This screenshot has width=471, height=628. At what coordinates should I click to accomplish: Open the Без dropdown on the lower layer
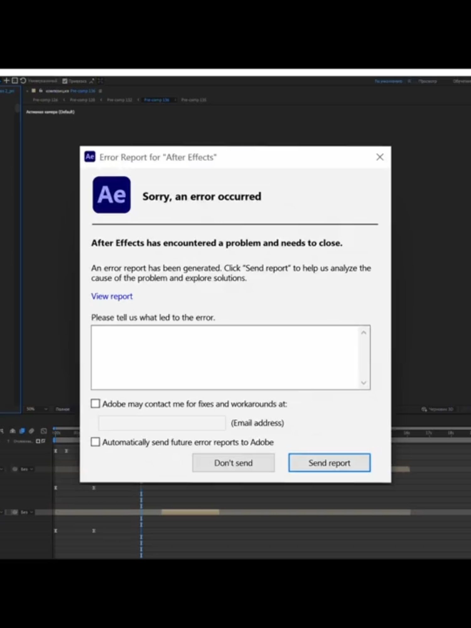[27, 512]
